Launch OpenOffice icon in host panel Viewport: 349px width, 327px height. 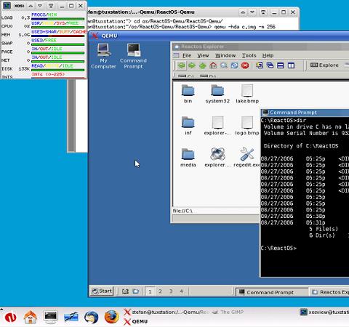click(x=71, y=317)
